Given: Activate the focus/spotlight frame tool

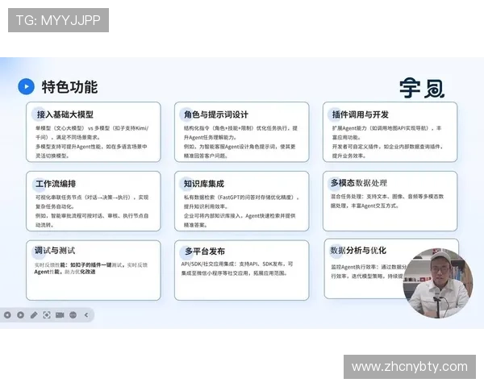Looking at the screenshot, I should 47,315.
